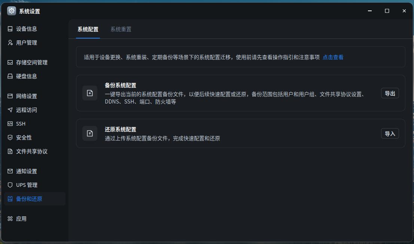This screenshot has height=244, width=414.
Task: Click the 存储空间管理 sidebar icon
Action: (x=10, y=62)
